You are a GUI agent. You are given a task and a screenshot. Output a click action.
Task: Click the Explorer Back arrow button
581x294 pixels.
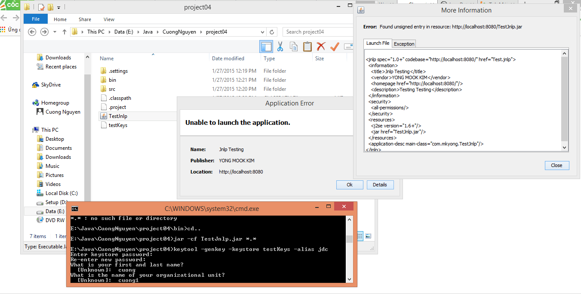pos(32,32)
